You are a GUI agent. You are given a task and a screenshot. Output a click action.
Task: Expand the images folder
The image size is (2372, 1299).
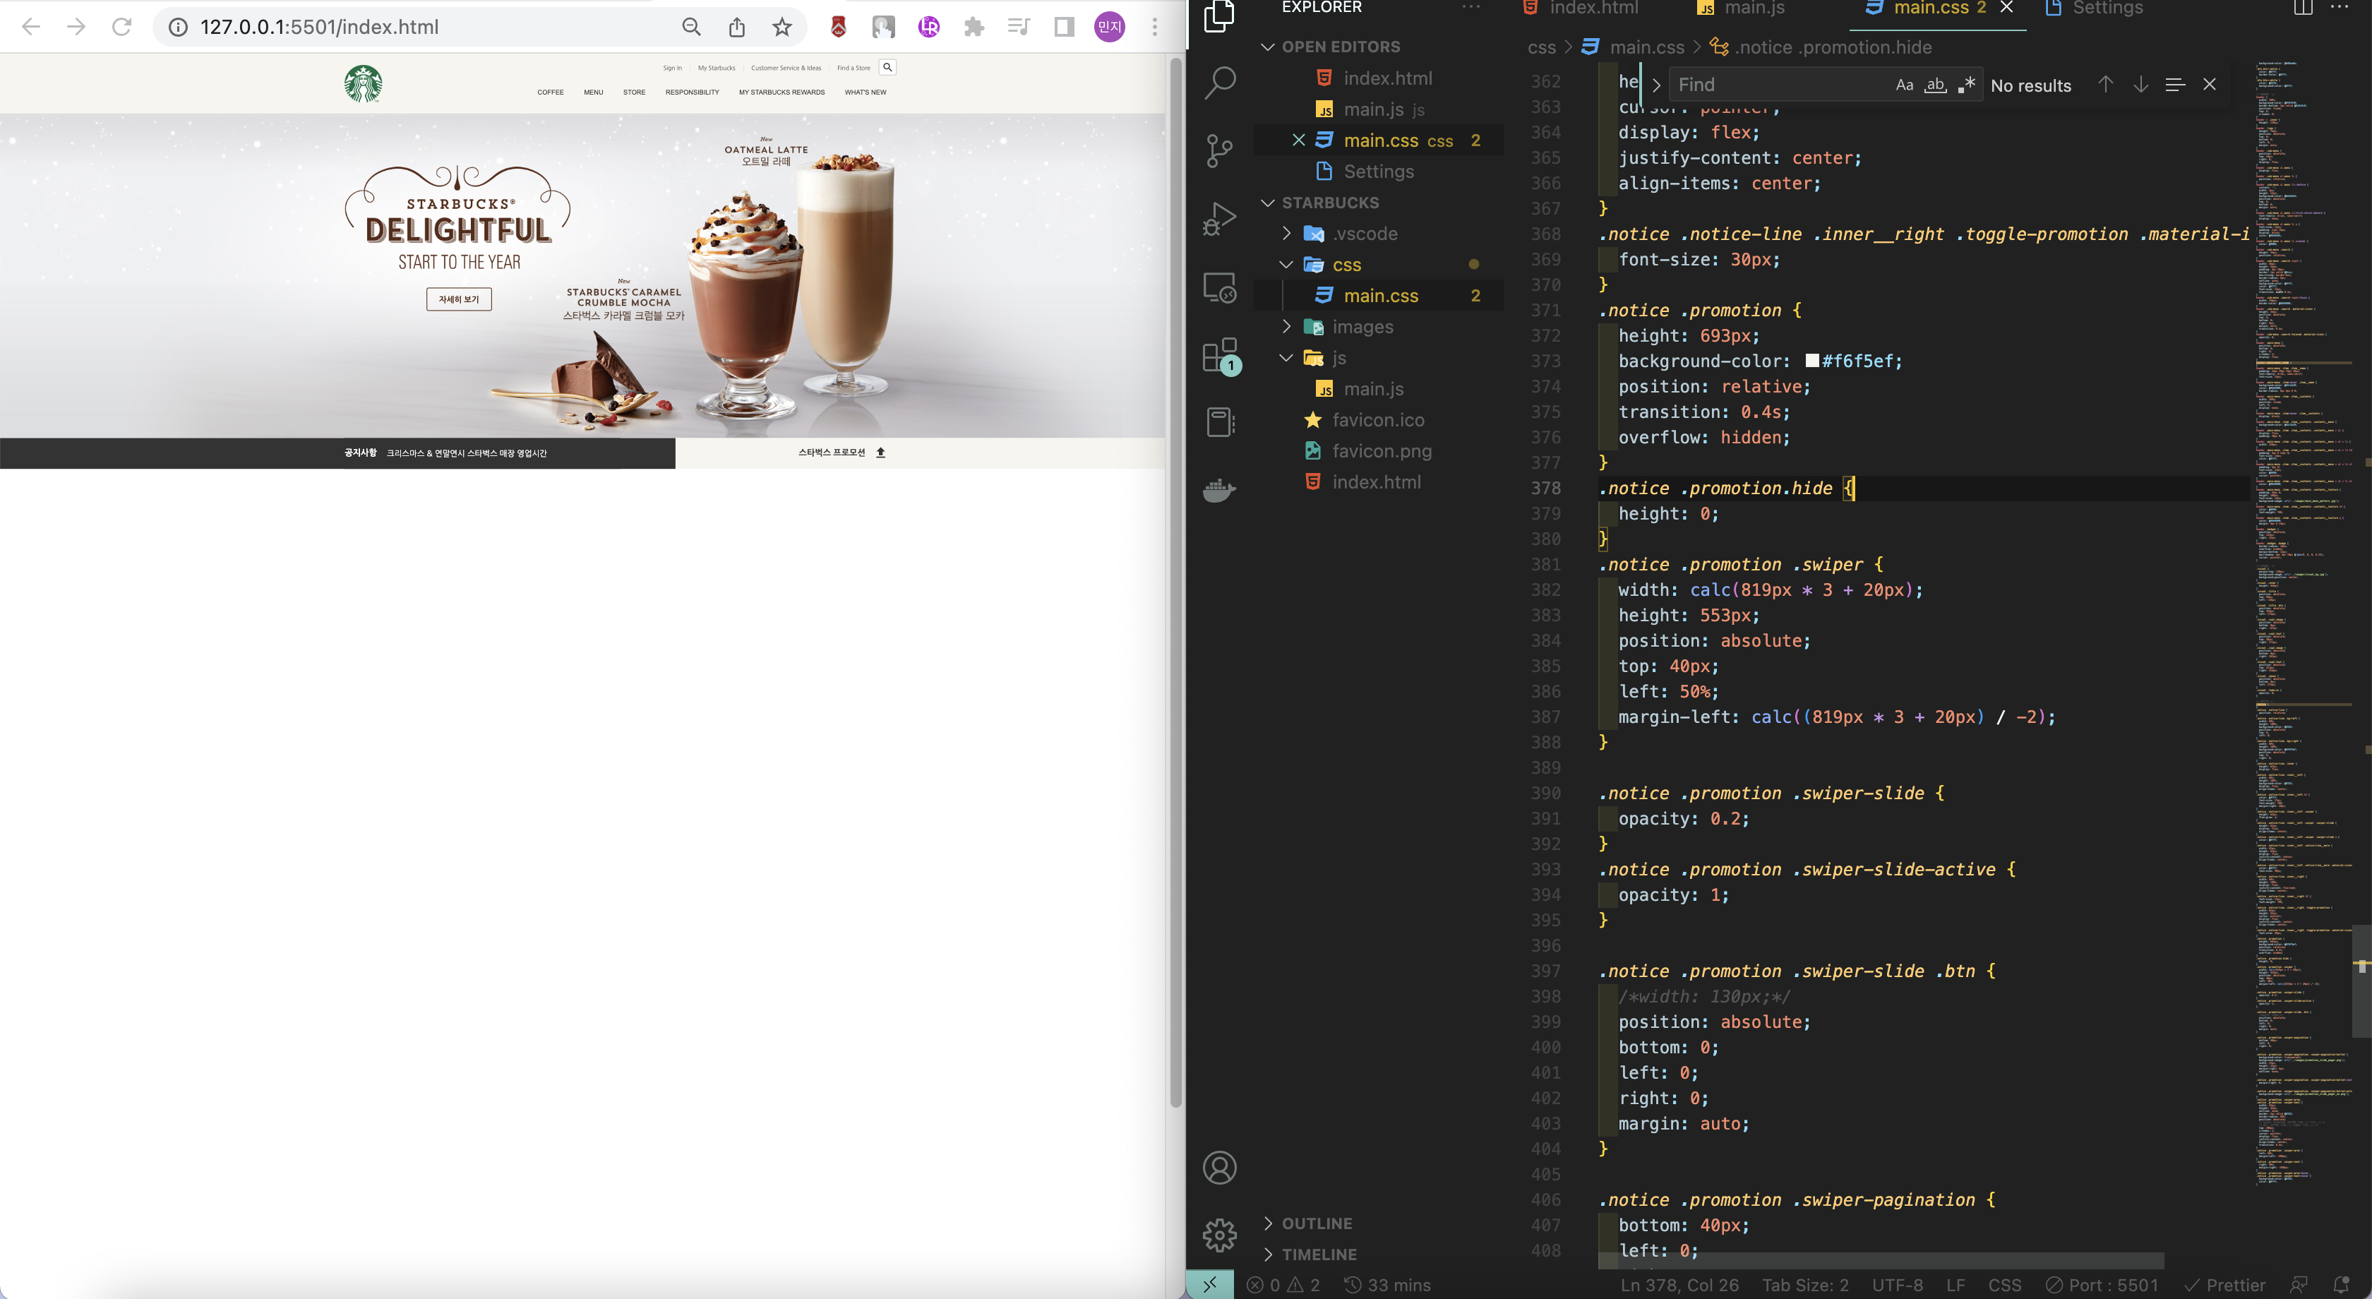1362,327
